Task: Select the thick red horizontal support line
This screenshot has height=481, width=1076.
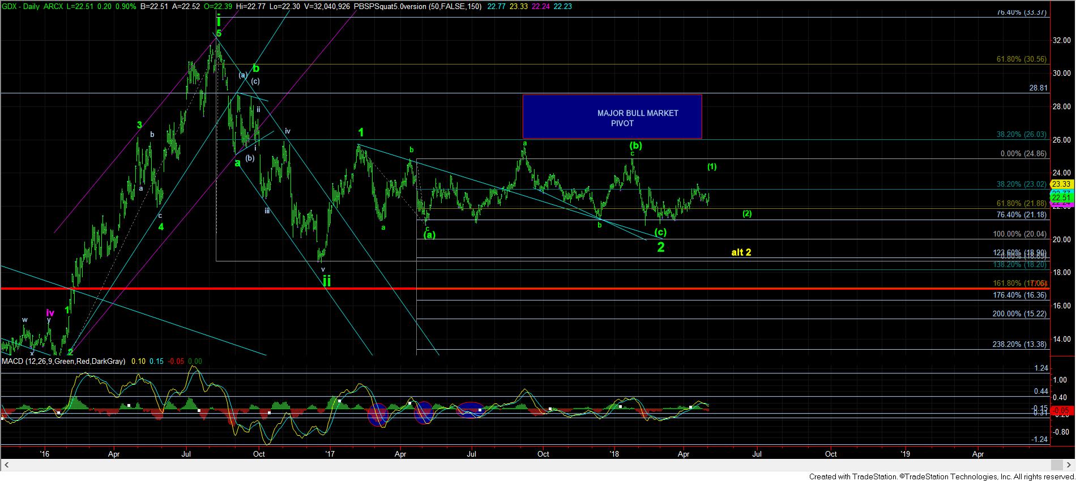Action: pos(525,289)
